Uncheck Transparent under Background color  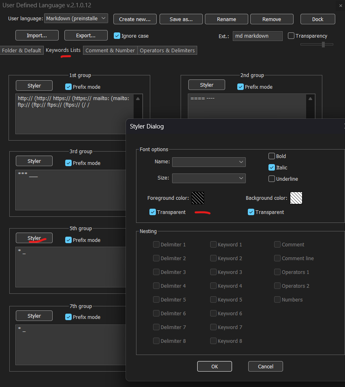(x=251, y=212)
